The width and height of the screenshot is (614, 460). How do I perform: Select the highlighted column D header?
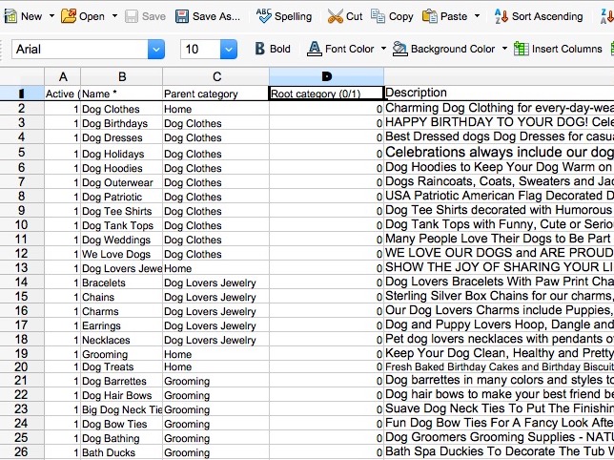point(327,76)
